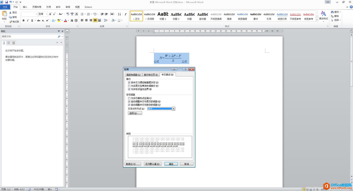Image resolution: width=353 pixels, height=191 pixels.
Task: Click the center align paragraph icon
Action: coord(86,21)
